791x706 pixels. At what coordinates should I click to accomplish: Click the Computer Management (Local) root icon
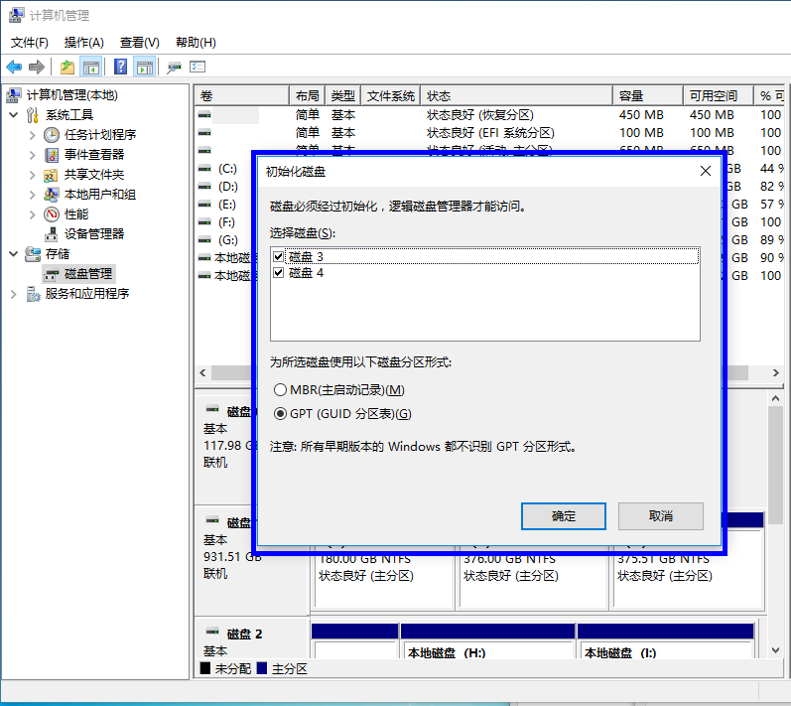coord(14,95)
